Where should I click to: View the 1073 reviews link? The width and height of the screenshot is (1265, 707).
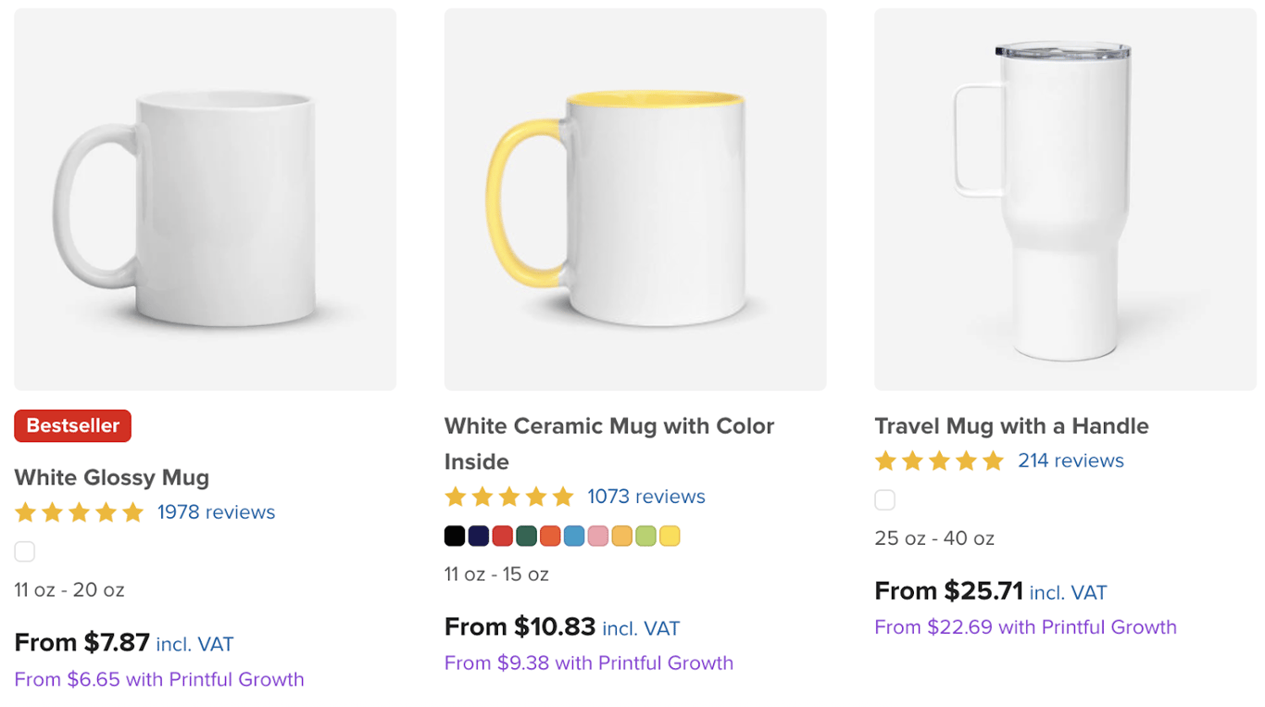646,497
